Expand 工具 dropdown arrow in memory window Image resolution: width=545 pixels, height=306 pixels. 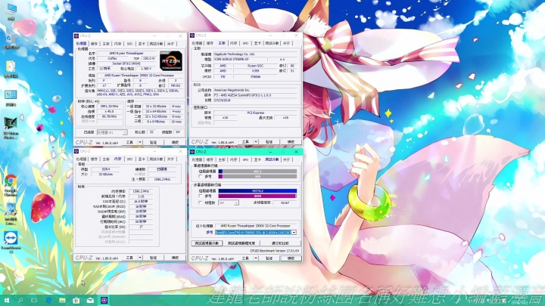tap(140, 258)
